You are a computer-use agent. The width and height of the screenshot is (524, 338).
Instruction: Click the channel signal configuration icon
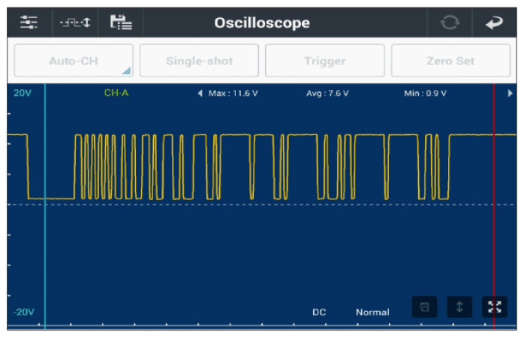tap(74, 22)
